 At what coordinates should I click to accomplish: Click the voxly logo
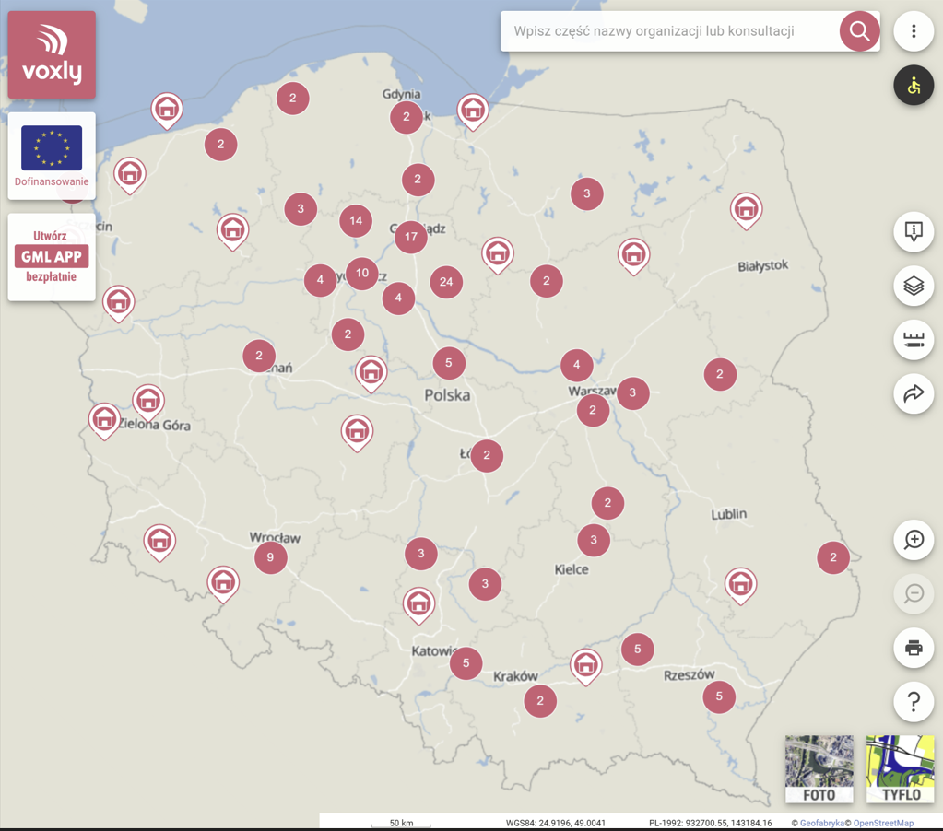[x=52, y=55]
